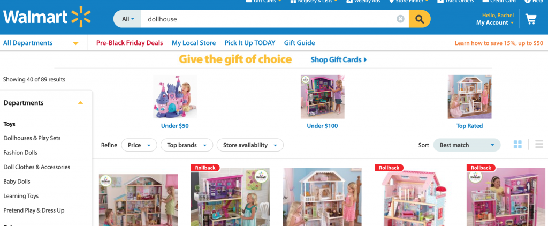
Task: Open the Best match sort dropdown
Action: click(x=467, y=145)
